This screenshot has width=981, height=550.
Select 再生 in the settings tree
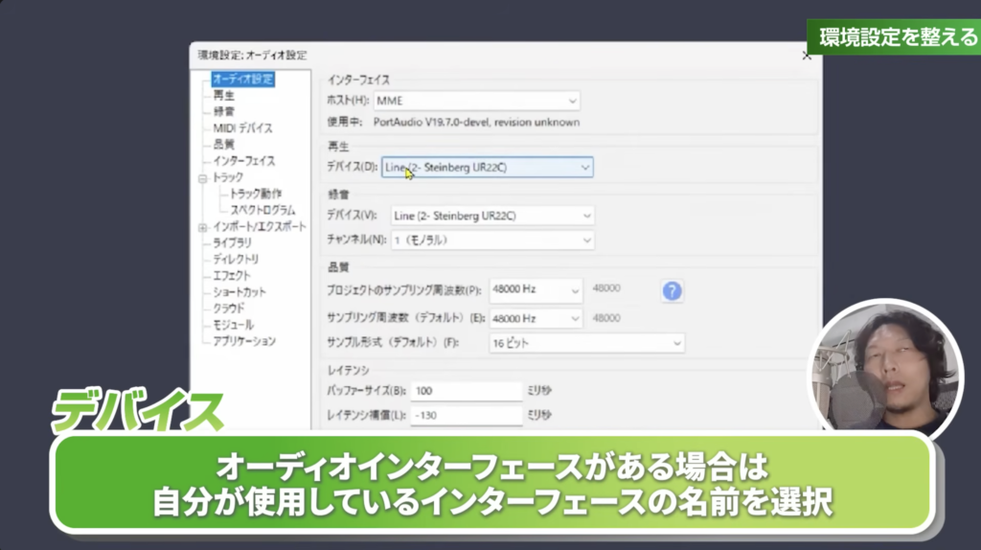pyautogui.click(x=223, y=96)
